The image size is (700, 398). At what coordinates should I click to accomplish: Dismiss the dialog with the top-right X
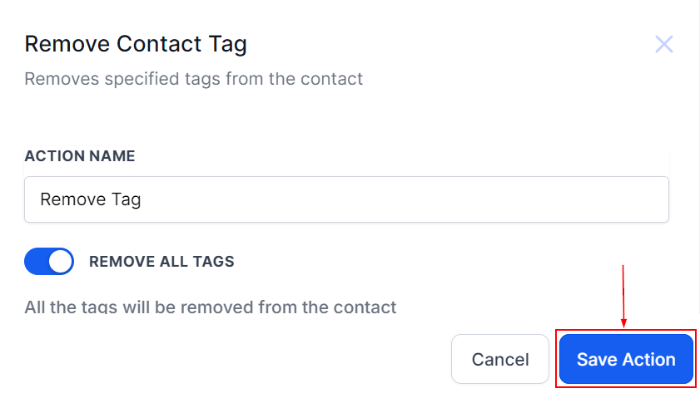(663, 44)
